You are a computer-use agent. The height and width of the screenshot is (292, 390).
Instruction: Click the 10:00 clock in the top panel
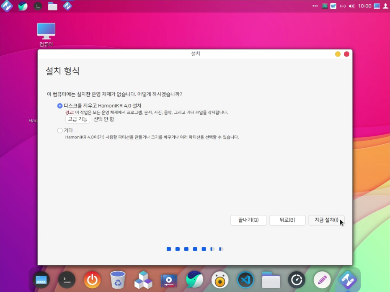(365, 6)
